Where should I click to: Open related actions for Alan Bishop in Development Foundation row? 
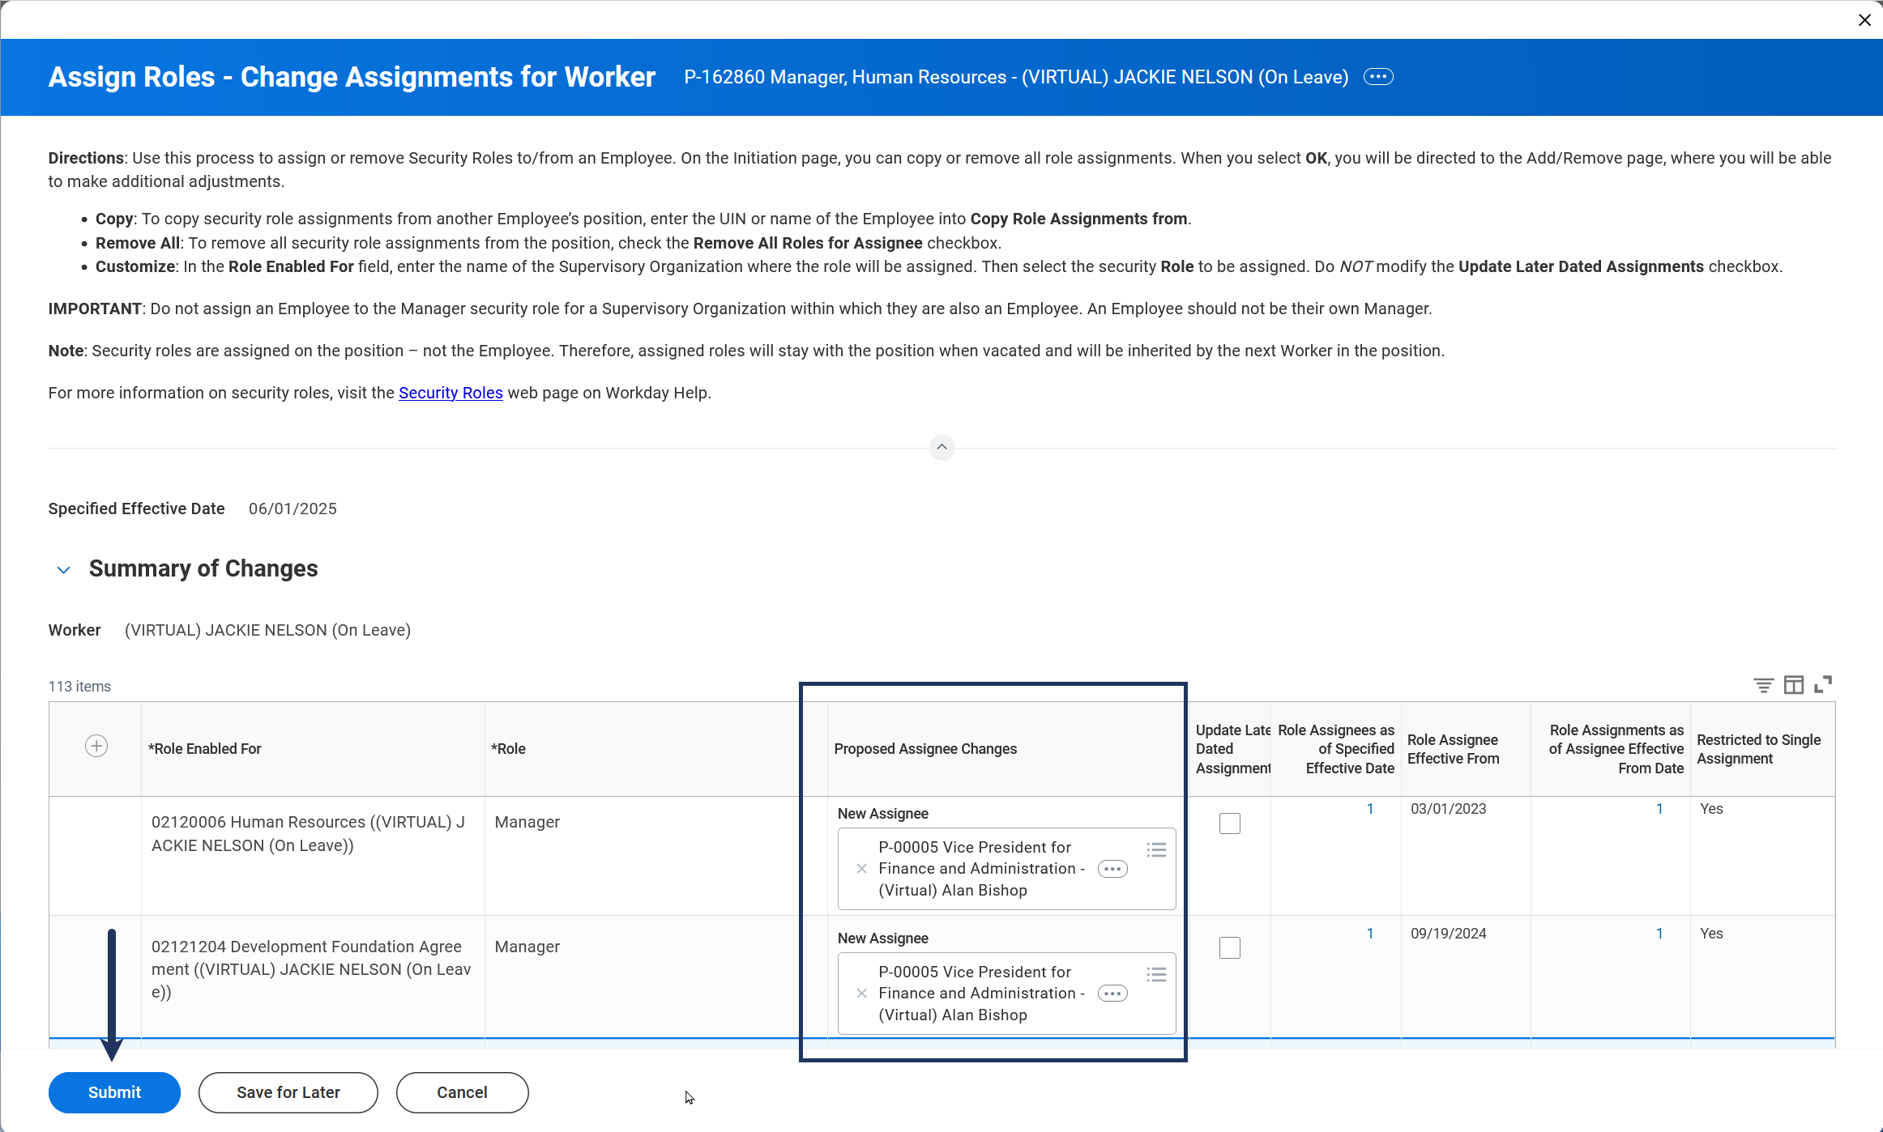[1112, 994]
